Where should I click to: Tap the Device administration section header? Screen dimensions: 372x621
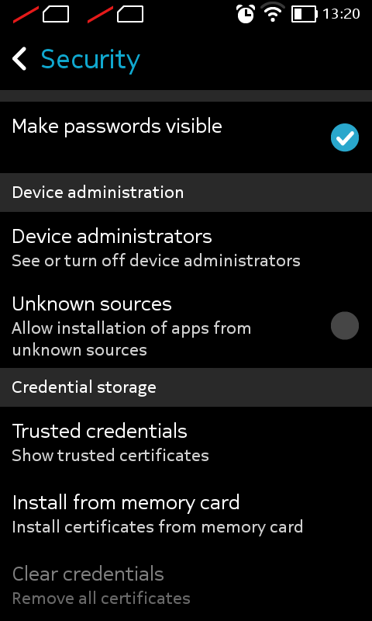(x=186, y=193)
